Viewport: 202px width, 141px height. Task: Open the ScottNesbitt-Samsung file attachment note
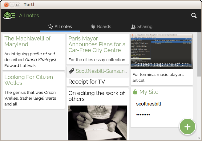tap(101, 71)
